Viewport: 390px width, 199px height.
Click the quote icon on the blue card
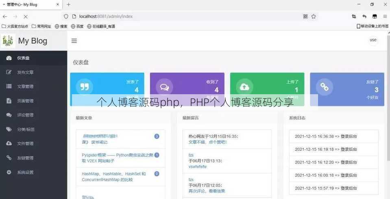[85, 87]
